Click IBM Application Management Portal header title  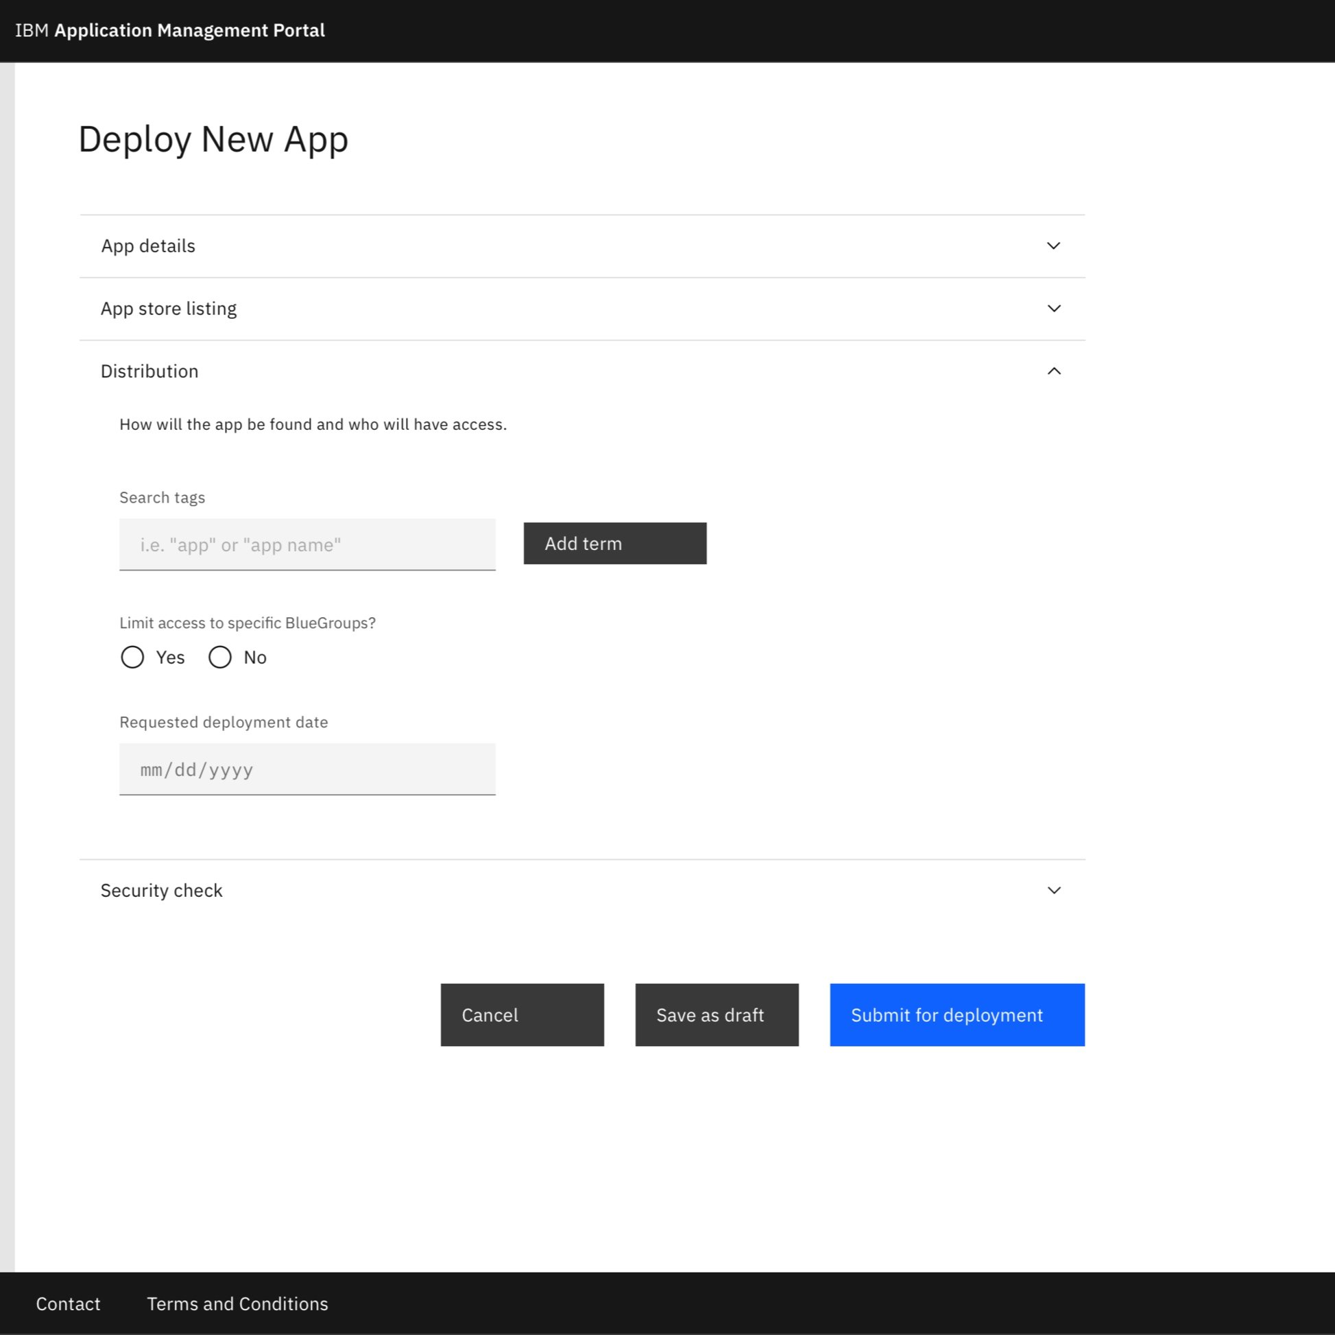click(170, 30)
